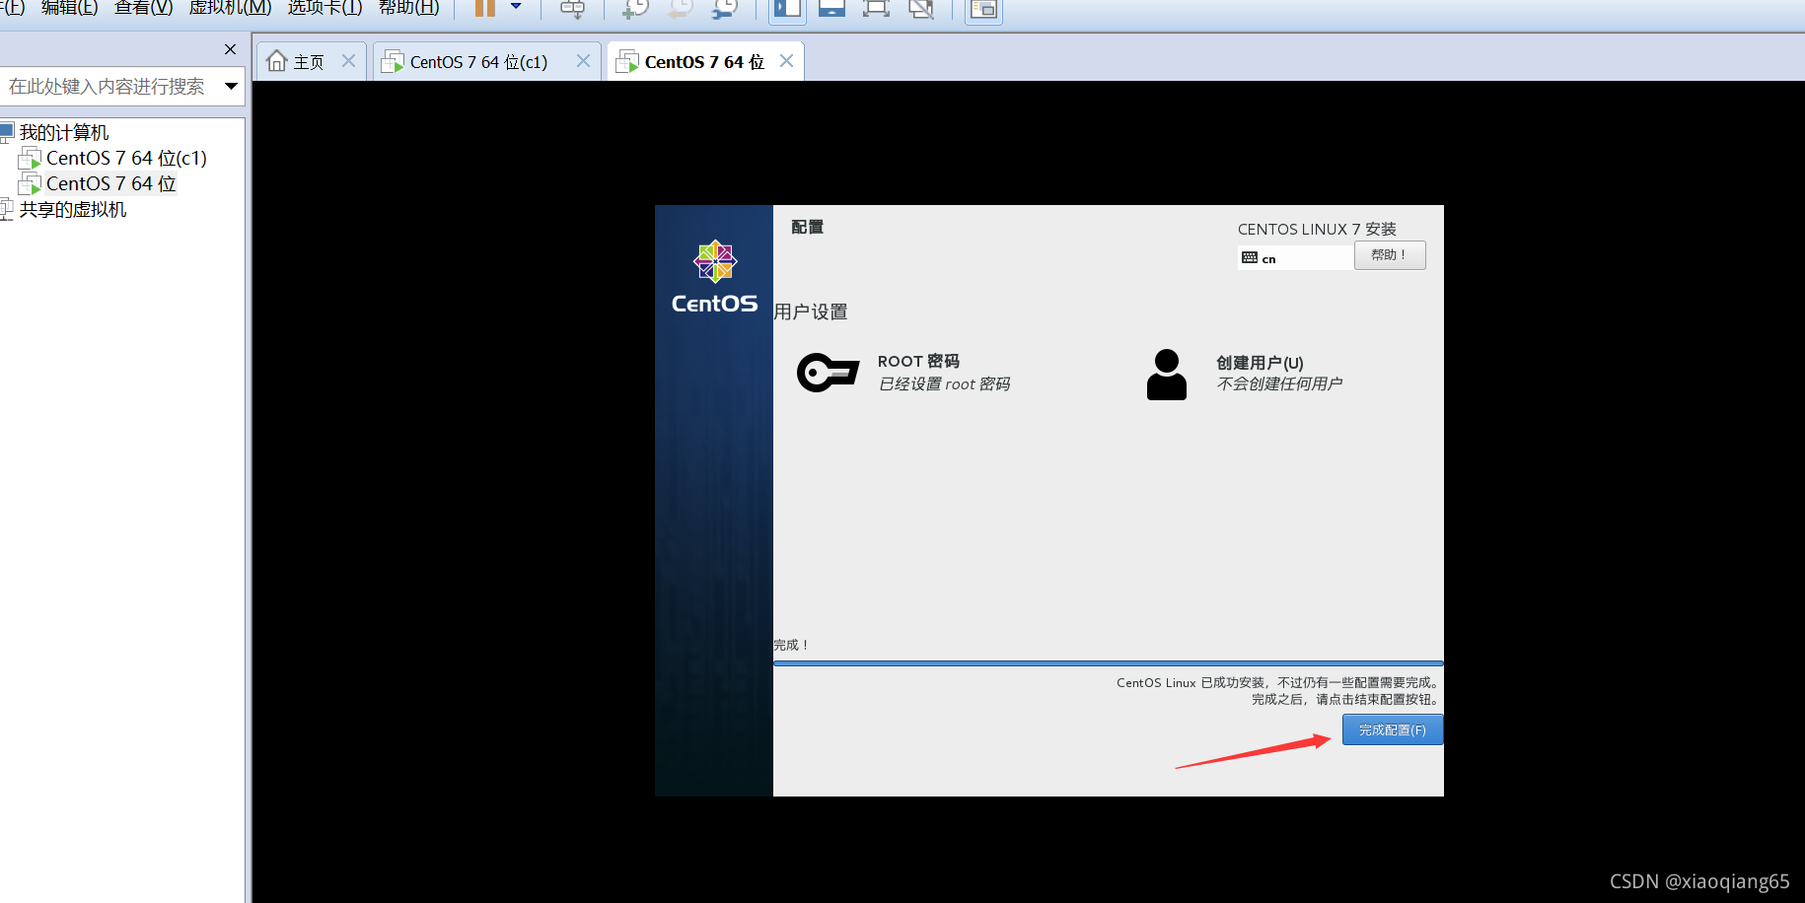Close the 主页 tab
The image size is (1805, 903).
(x=348, y=61)
